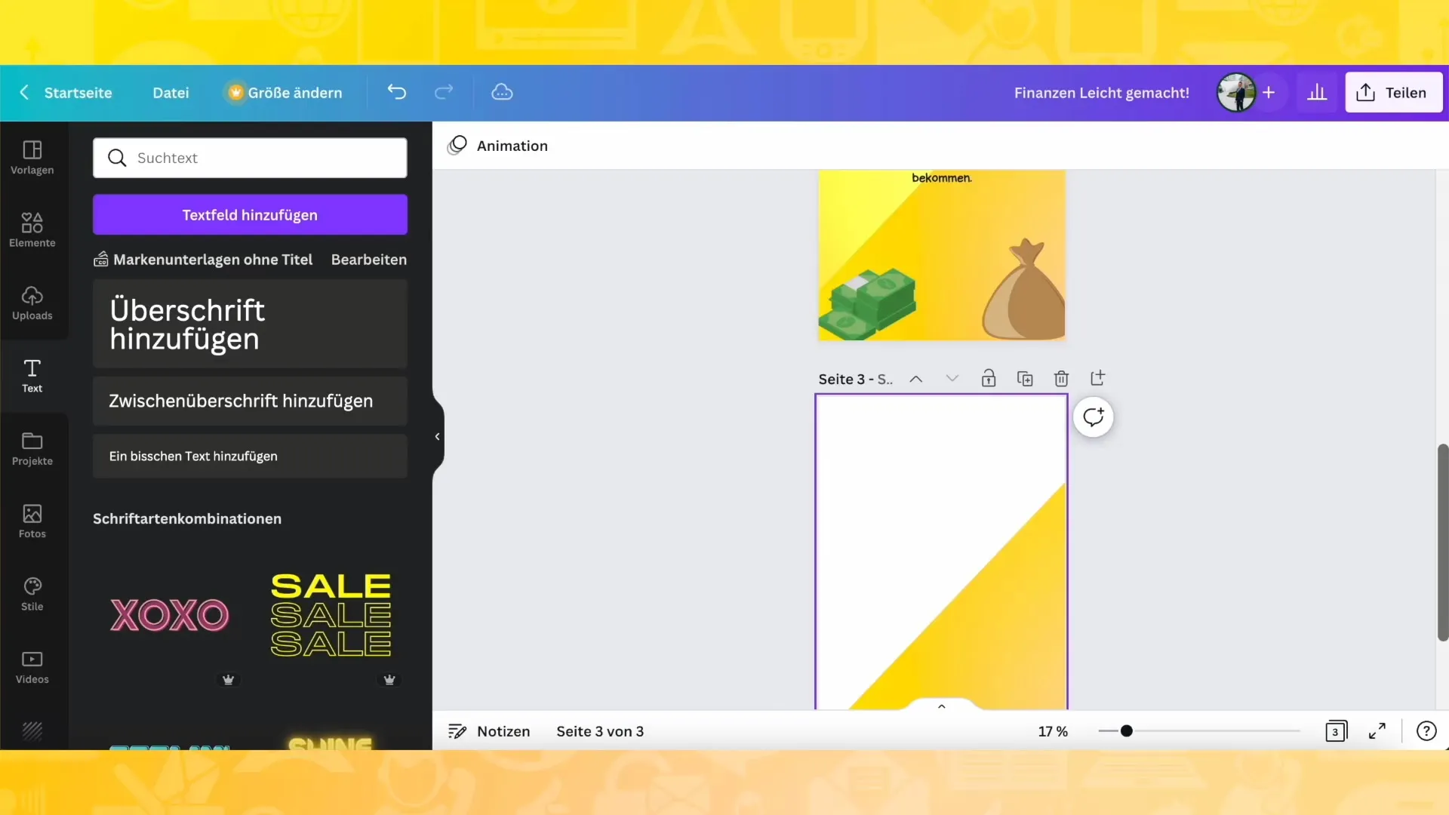Click the Elements panel icon
This screenshot has height=815, width=1449.
pyautogui.click(x=32, y=229)
